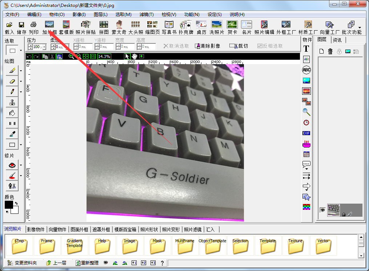Open the 缩图页 thumbnail page tool
Screen dimensions: 369x271
(152, 28)
